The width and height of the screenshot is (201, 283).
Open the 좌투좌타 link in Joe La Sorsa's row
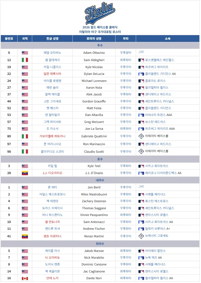pos(126,129)
